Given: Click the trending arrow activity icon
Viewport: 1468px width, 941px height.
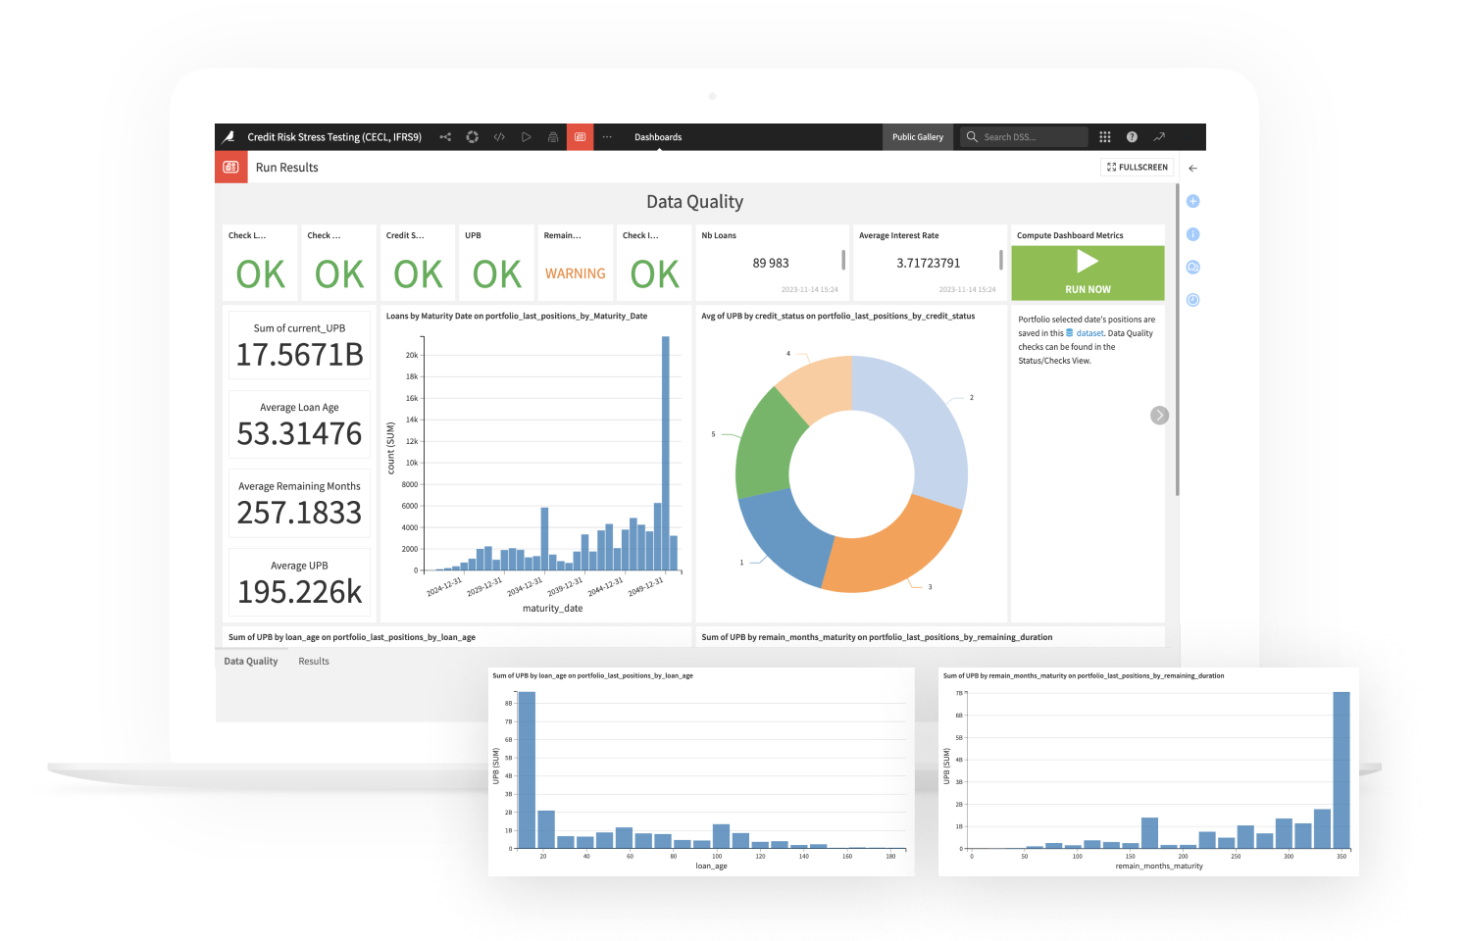Looking at the screenshot, I should (x=1159, y=137).
